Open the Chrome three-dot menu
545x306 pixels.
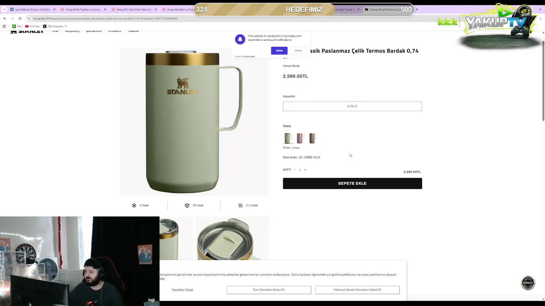tap(540, 18)
